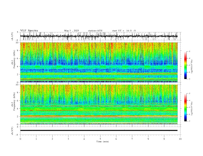
Task: Click the 7 minute tick label
Action: 132,139
